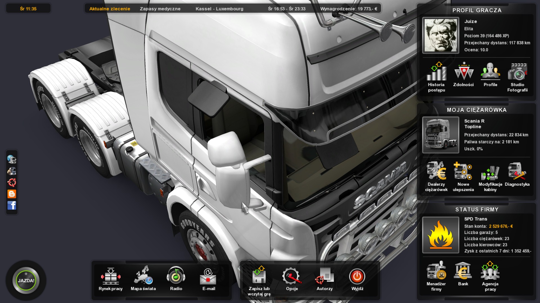This screenshot has height=303, width=540.
Task: Open the Facebook link in sidebar
Action: click(12, 205)
